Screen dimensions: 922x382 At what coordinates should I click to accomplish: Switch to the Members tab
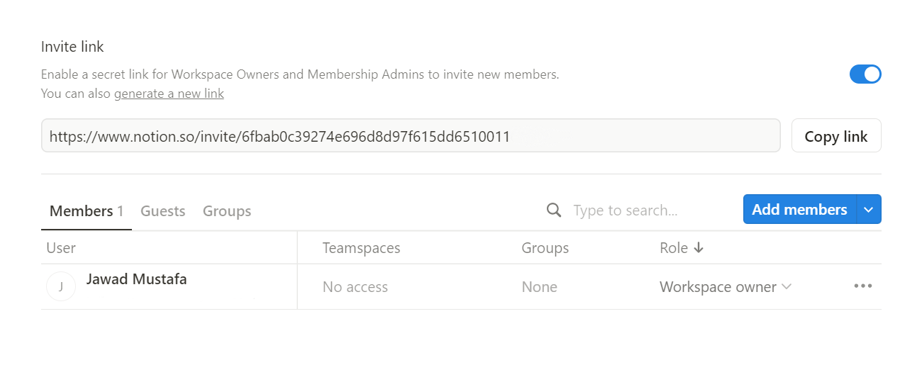pos(86,211)
